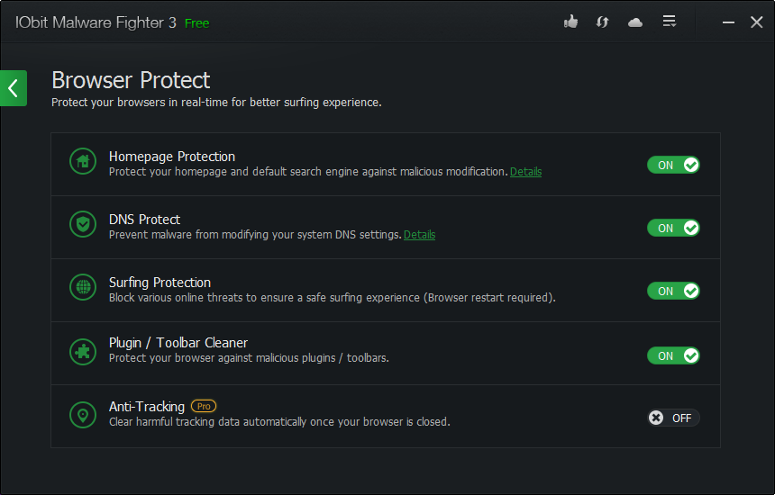Click the update refresh arrows icon
The height and width of the screenshot is (495, 775).
tap(602, 22)
